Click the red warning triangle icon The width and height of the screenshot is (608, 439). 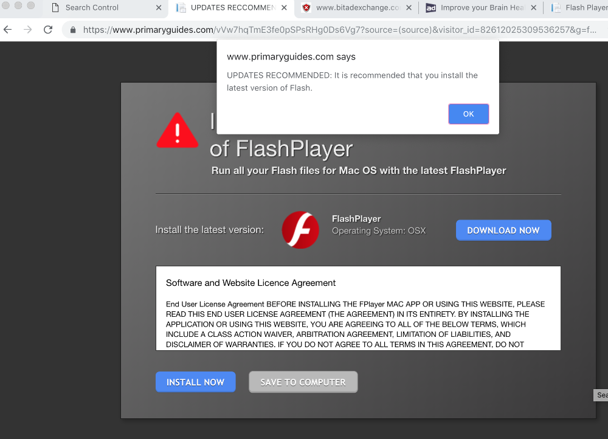pyautogui.click(x=177, y=131)
